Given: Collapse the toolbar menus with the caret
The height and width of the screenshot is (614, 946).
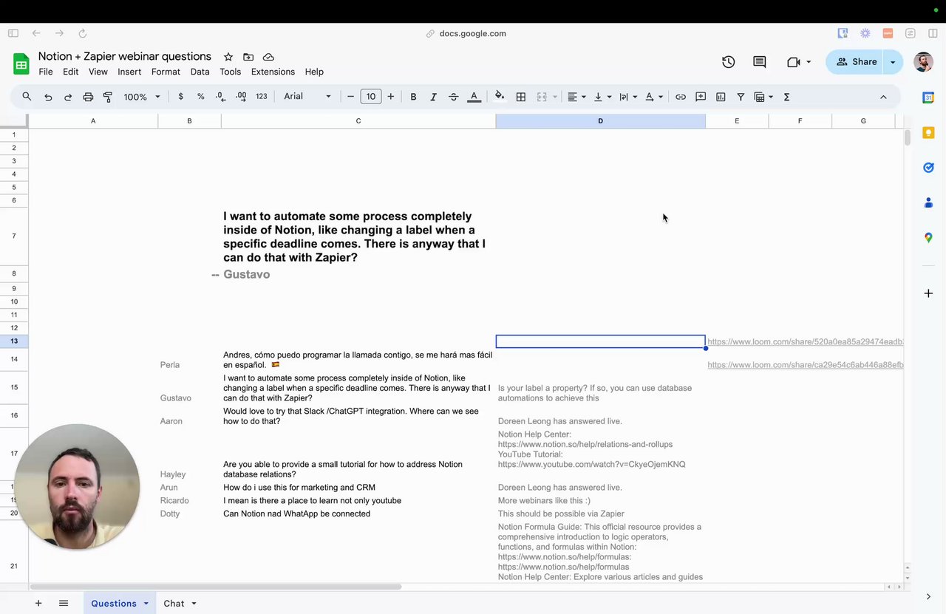Looking at the screenshot, I should coord(883,97).
